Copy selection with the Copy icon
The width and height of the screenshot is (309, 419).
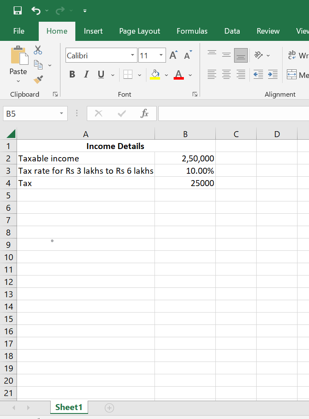38,65
